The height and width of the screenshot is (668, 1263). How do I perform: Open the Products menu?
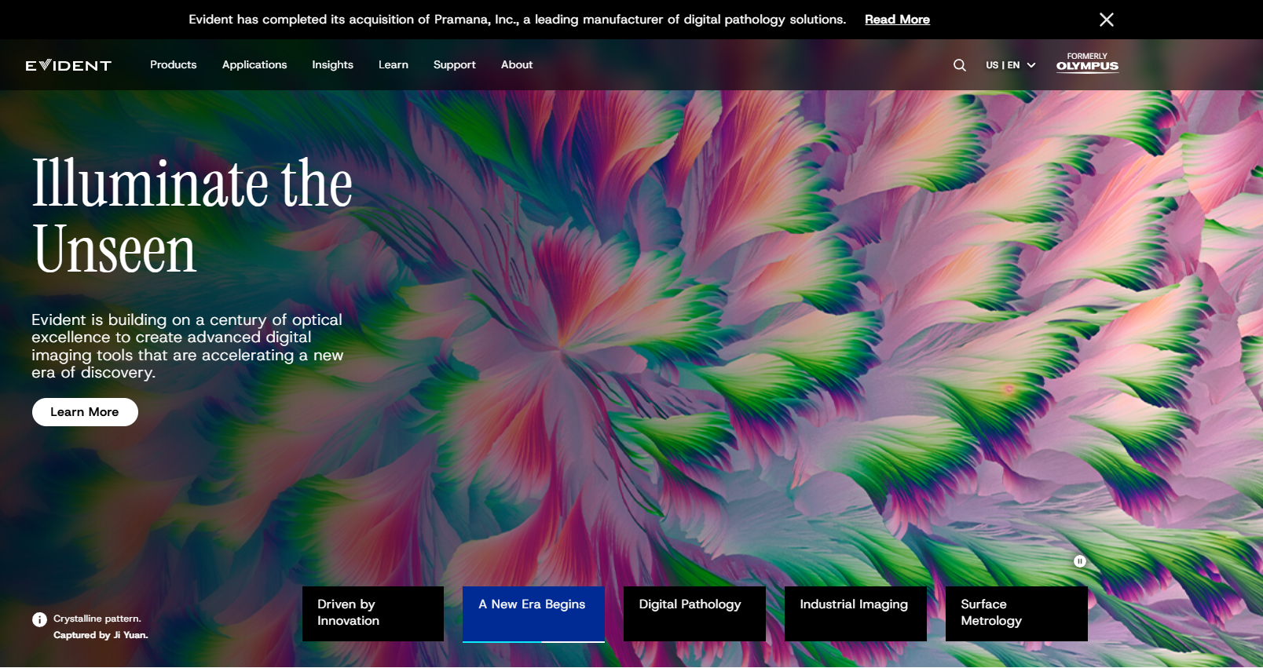tap(173, 65)
